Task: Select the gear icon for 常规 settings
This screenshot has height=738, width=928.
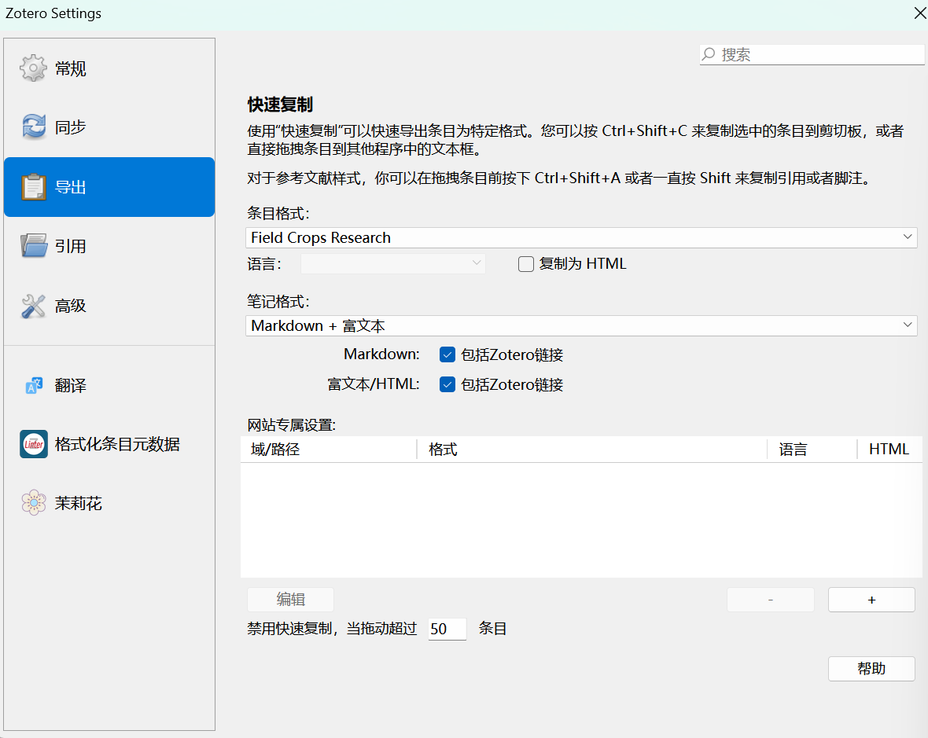Action: [x=33, y=68]
